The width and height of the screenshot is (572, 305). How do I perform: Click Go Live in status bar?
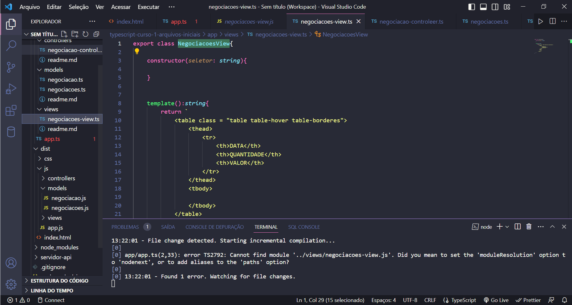496,300
